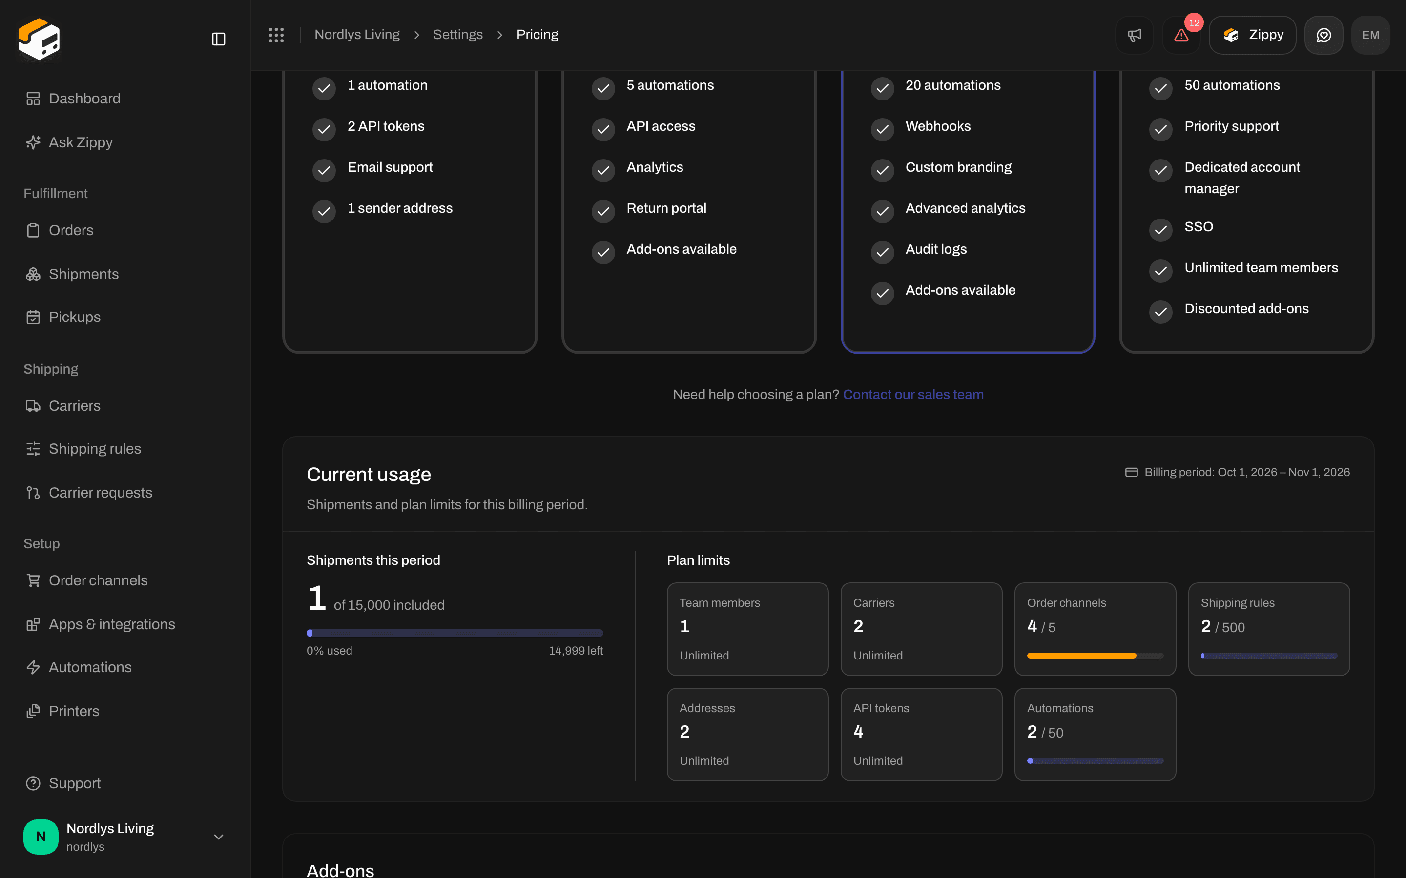Select the API tokens limit card
This screenshot has height=878, width=1406.
921,735
